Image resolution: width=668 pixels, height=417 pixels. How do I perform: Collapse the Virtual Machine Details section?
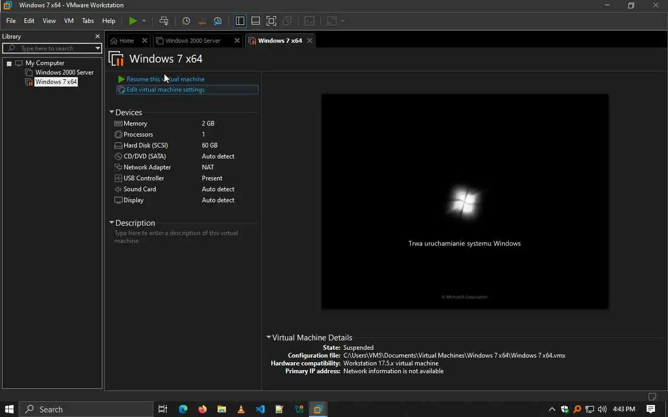pyautogui.click(x=269, y=337)
